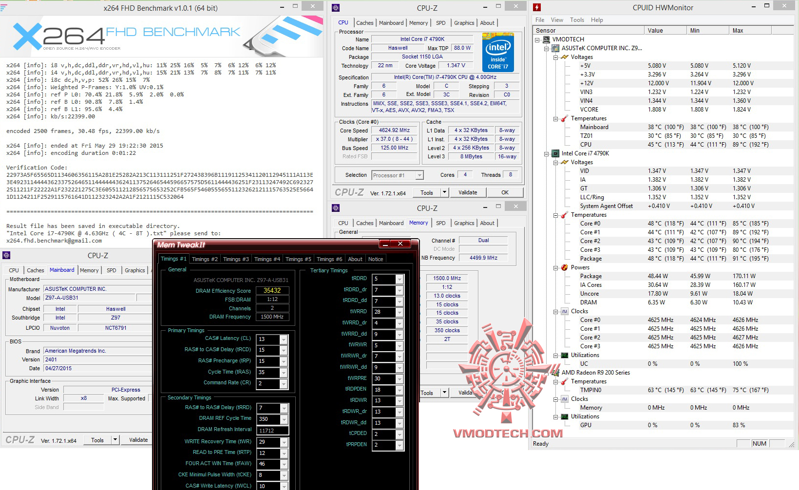
Task: Click the Tools button in the top CPU-Z window
Action: pyautogui.click(x=427, y=192)
